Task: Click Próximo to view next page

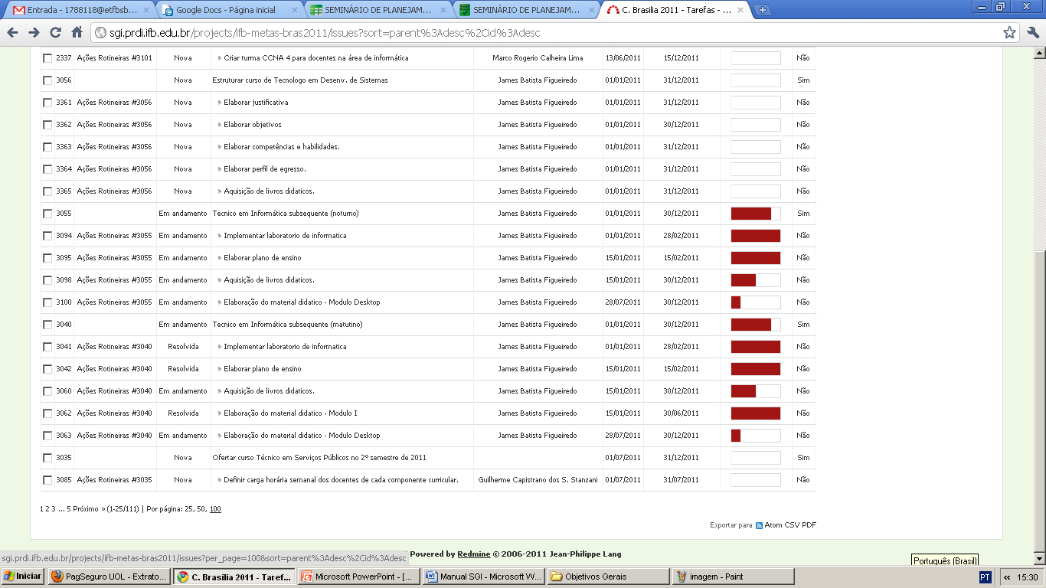Action: tap(89, 509)
